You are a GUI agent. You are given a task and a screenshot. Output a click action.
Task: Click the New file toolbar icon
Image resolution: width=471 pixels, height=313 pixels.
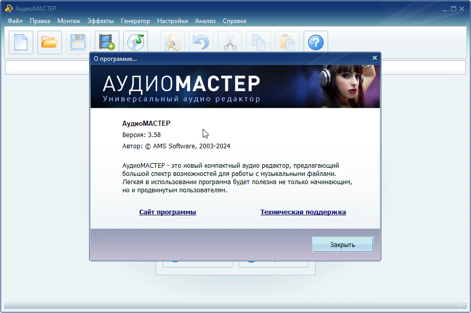[x=21, y=42]
